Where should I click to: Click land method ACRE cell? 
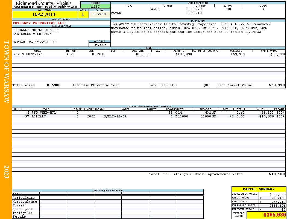[x=71, y=54]
